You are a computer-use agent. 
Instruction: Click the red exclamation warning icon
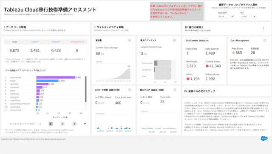(263, 29)
